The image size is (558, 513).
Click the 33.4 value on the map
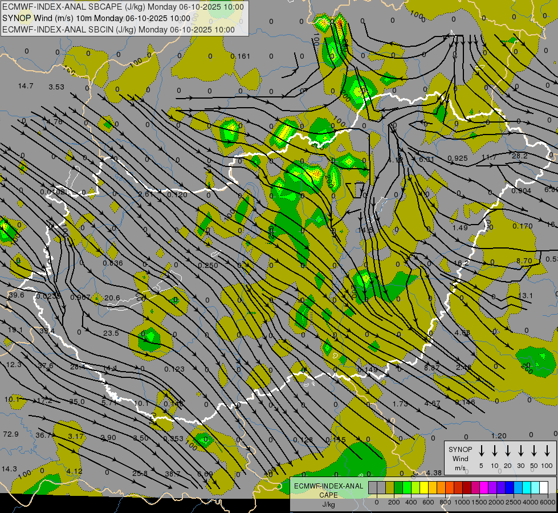(47, 331)
